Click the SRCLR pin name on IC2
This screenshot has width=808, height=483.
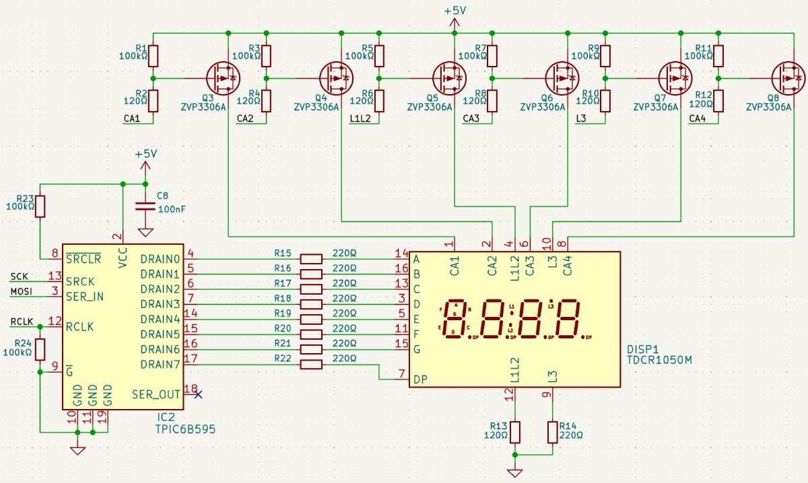[83, 259]
